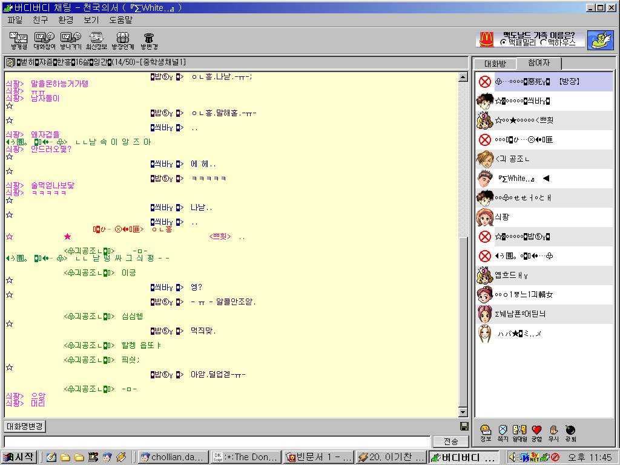Switch to The Don... taskbar window
This screenshot has width=620, height=465.
point(246,457)
